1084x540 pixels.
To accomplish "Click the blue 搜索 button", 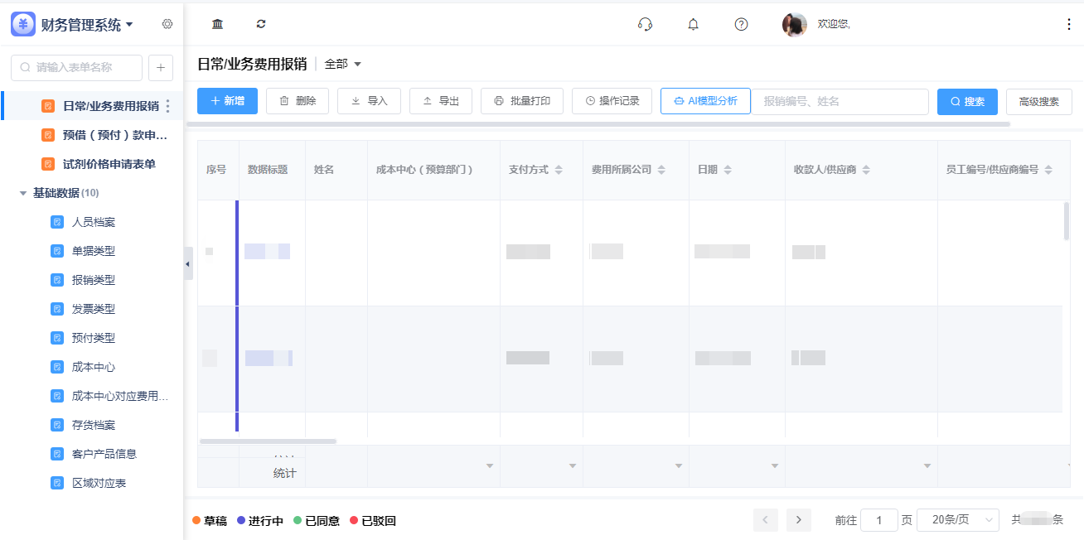I will click(x=967, y=102).
